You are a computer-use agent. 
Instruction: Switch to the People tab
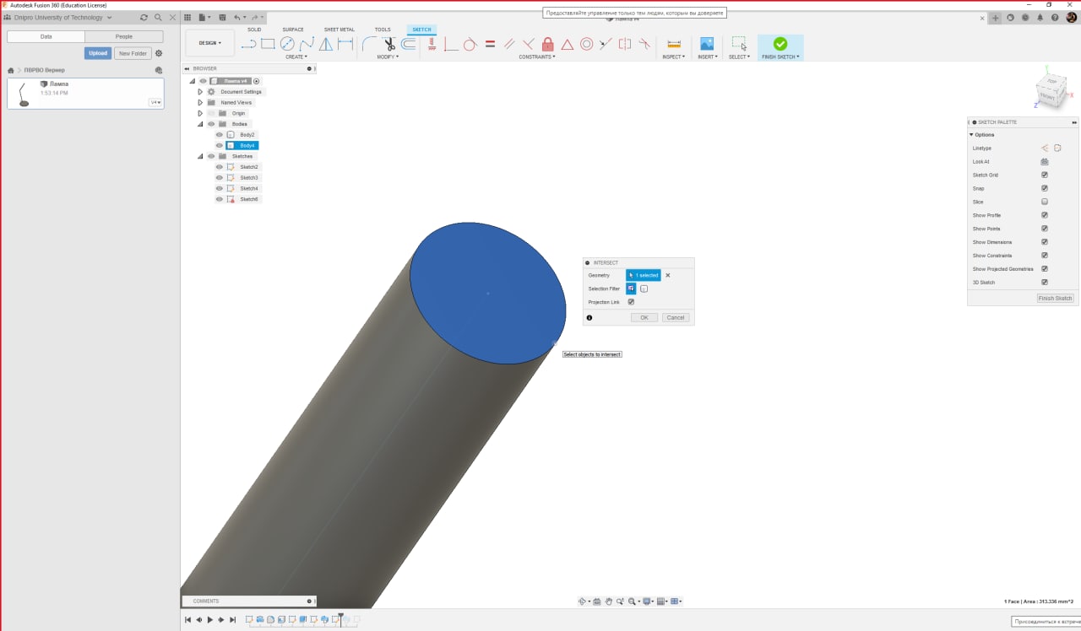point(124,36)
